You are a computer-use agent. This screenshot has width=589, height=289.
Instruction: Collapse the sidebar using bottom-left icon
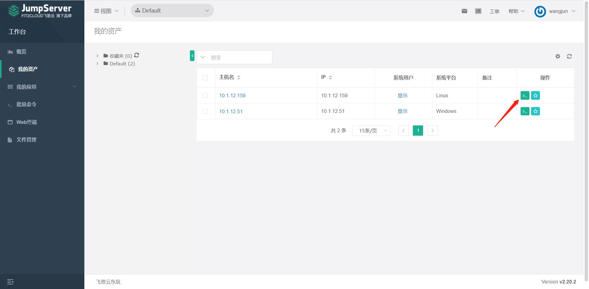coord(10,281)
